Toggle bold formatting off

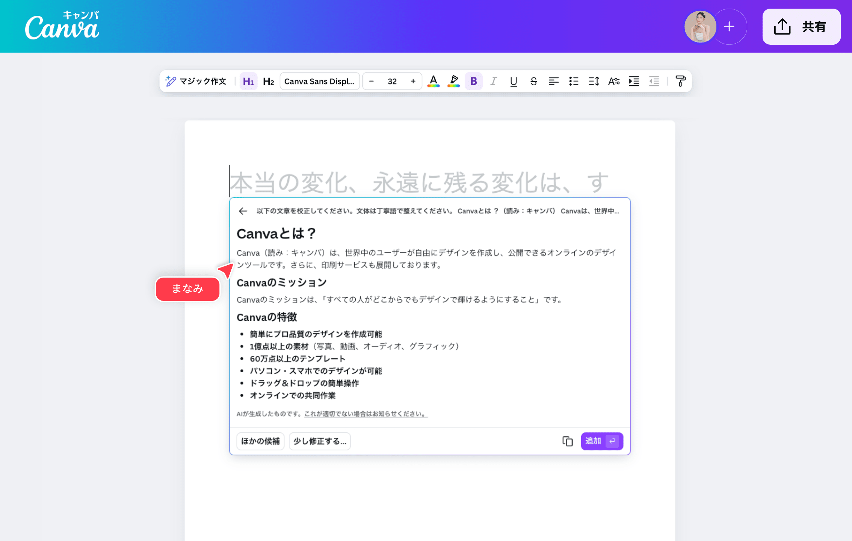pyautogui.click(x=473, y=81)
